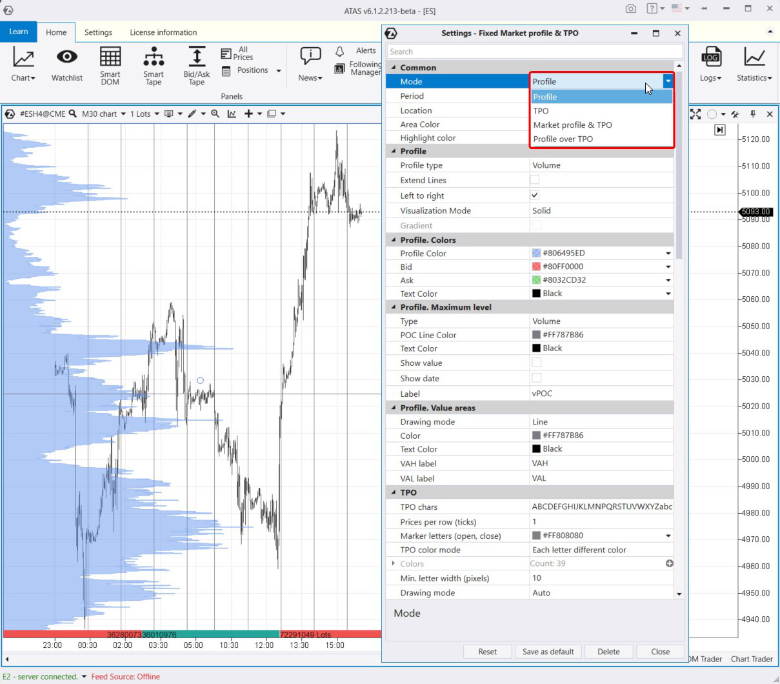The image size is (780, 684).
Task: Enable the Extend Lines option
Action: 534,180
